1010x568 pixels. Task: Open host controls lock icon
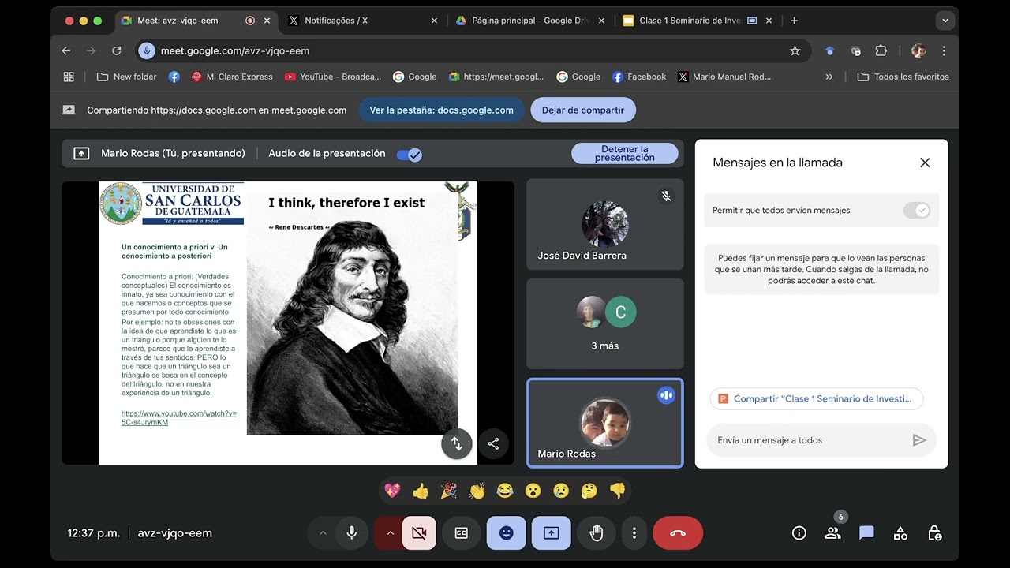pyautogui.click(x=934, y=533)
